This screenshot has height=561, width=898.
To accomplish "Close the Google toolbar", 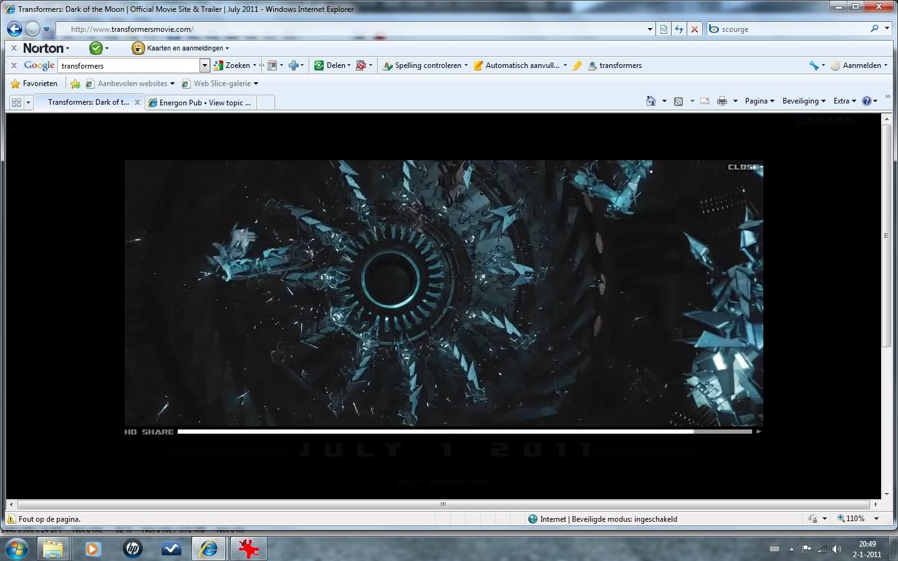I will [14, 65].
